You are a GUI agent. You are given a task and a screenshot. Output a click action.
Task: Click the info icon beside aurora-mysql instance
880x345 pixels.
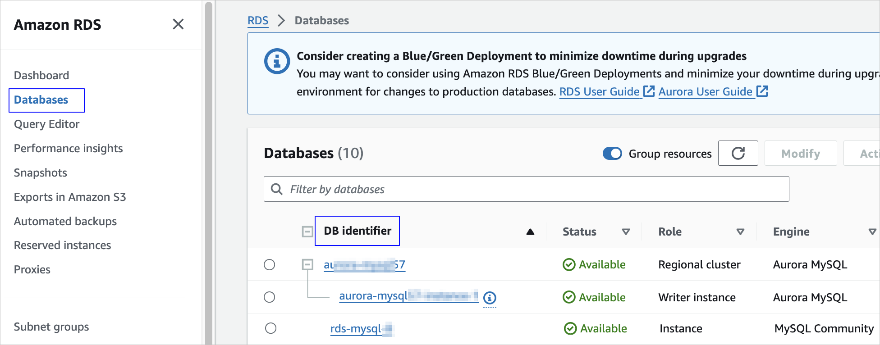click(x=490, y=298)
